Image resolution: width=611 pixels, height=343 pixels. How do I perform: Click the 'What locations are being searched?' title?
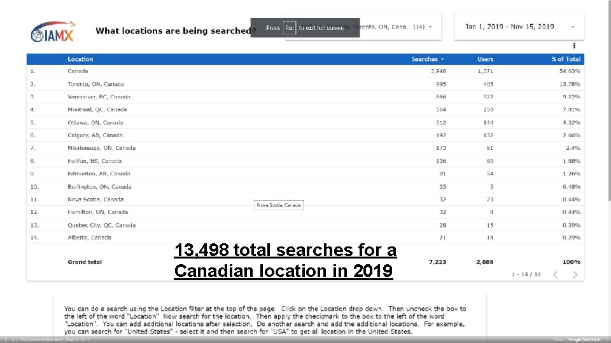click(176, 30)
